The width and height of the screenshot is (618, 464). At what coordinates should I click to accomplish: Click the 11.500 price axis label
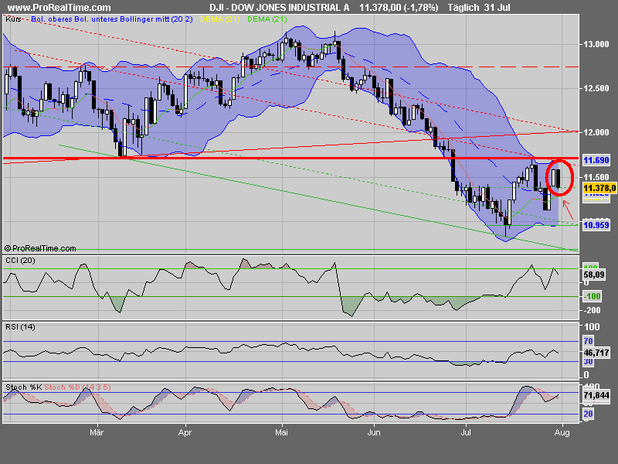click(x=596, y=177)
